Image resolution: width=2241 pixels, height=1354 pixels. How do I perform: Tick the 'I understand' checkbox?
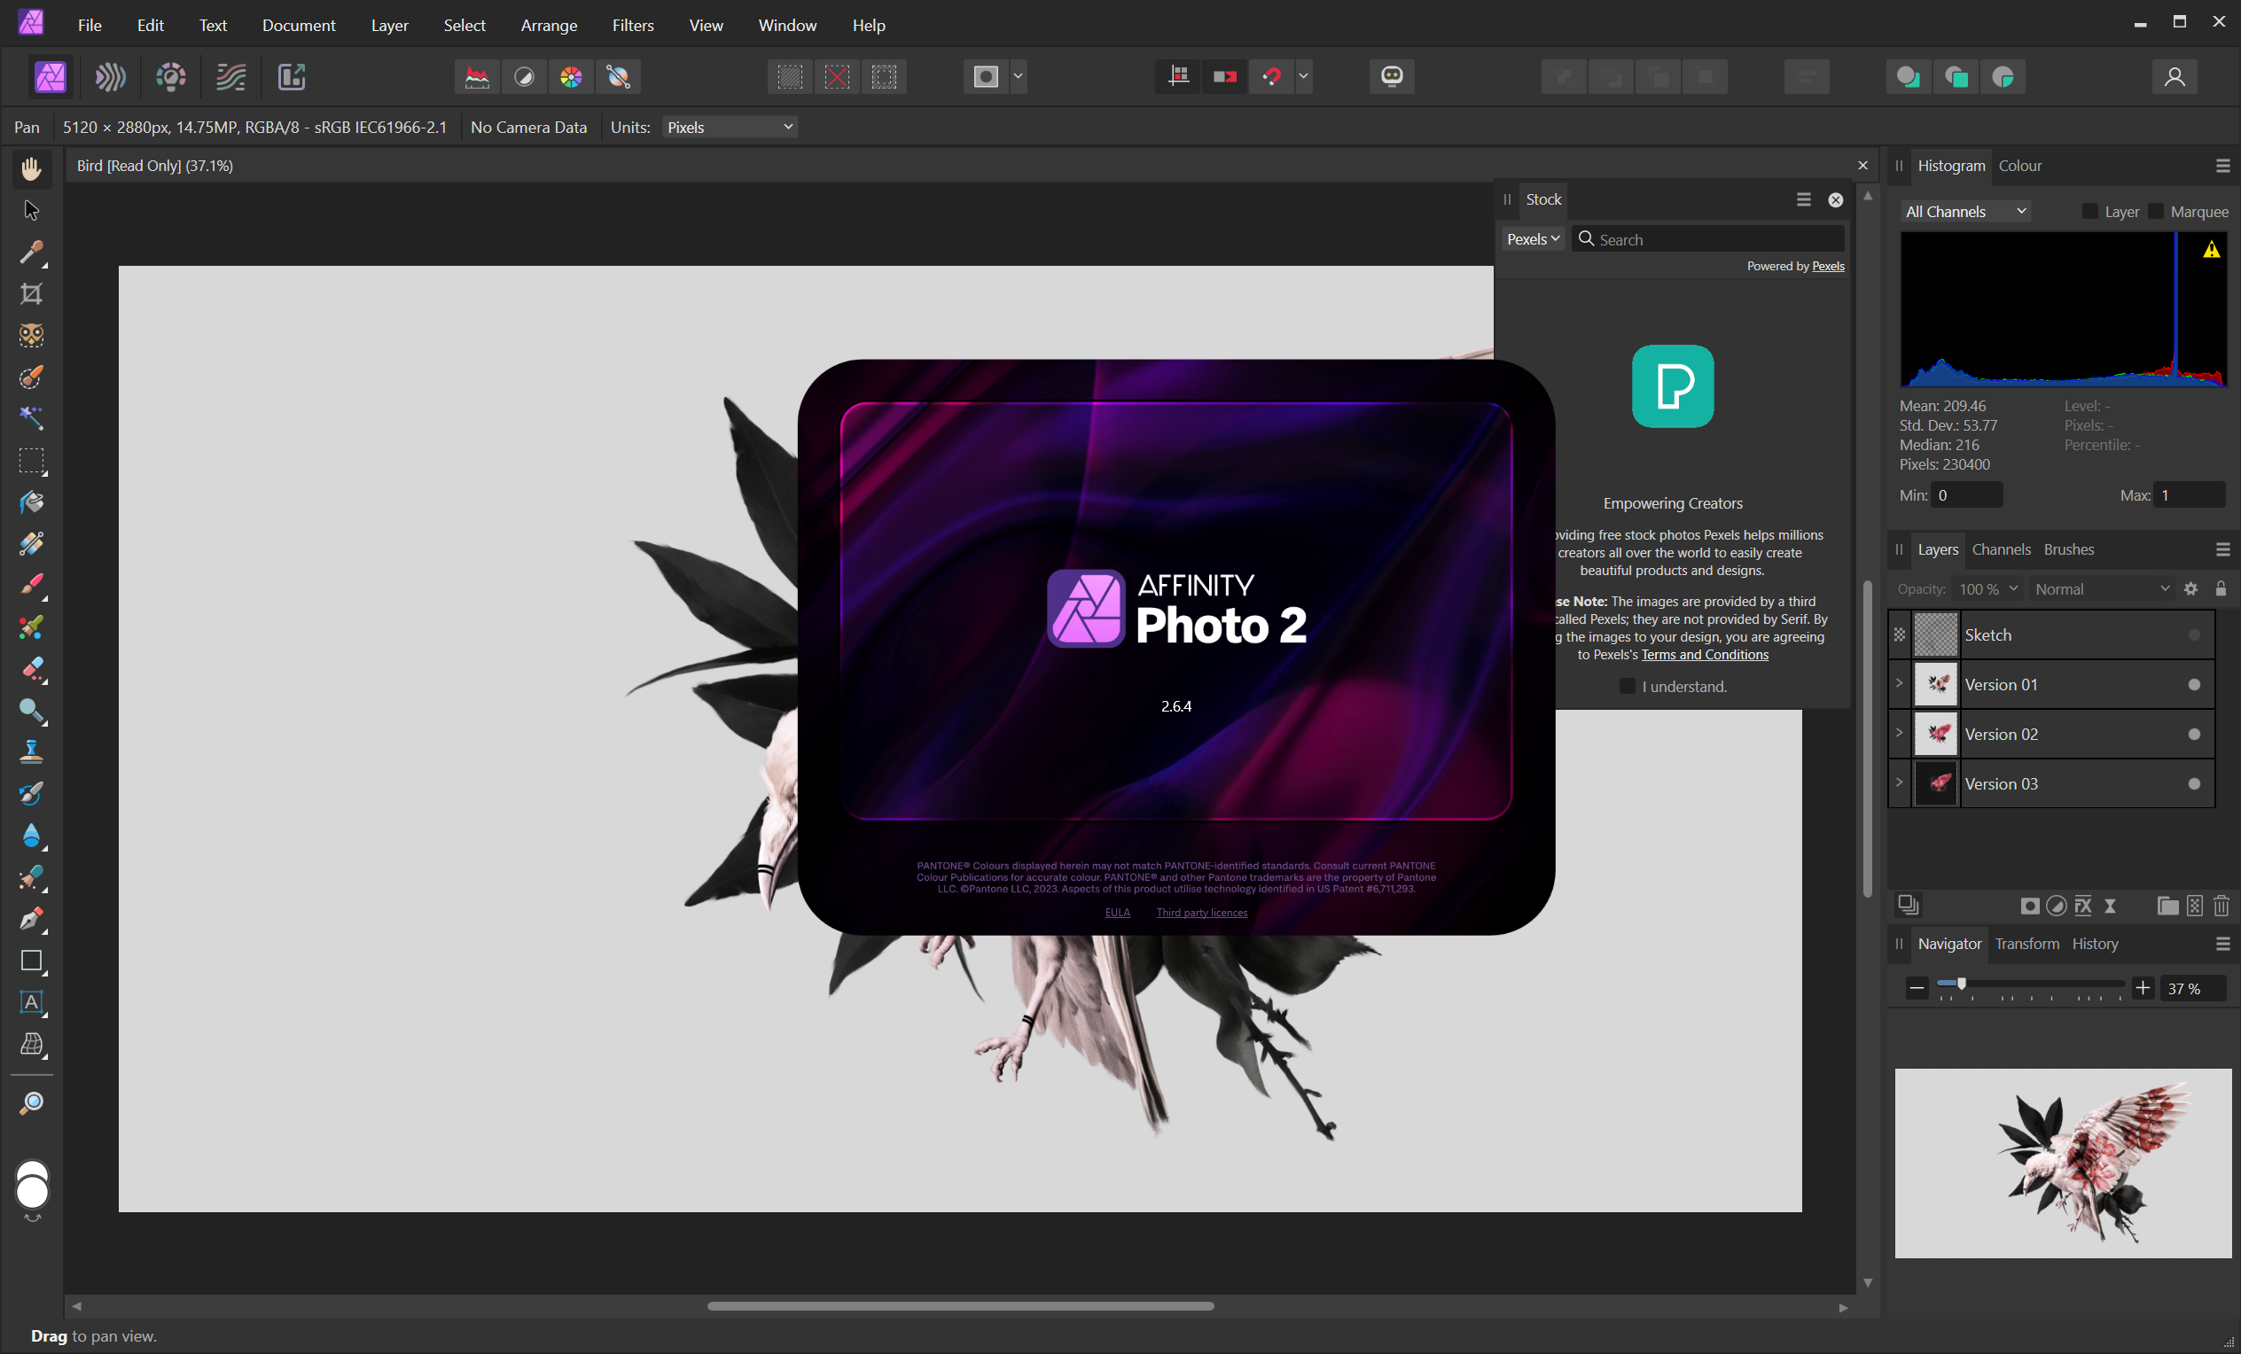[x=1627, y=686]
